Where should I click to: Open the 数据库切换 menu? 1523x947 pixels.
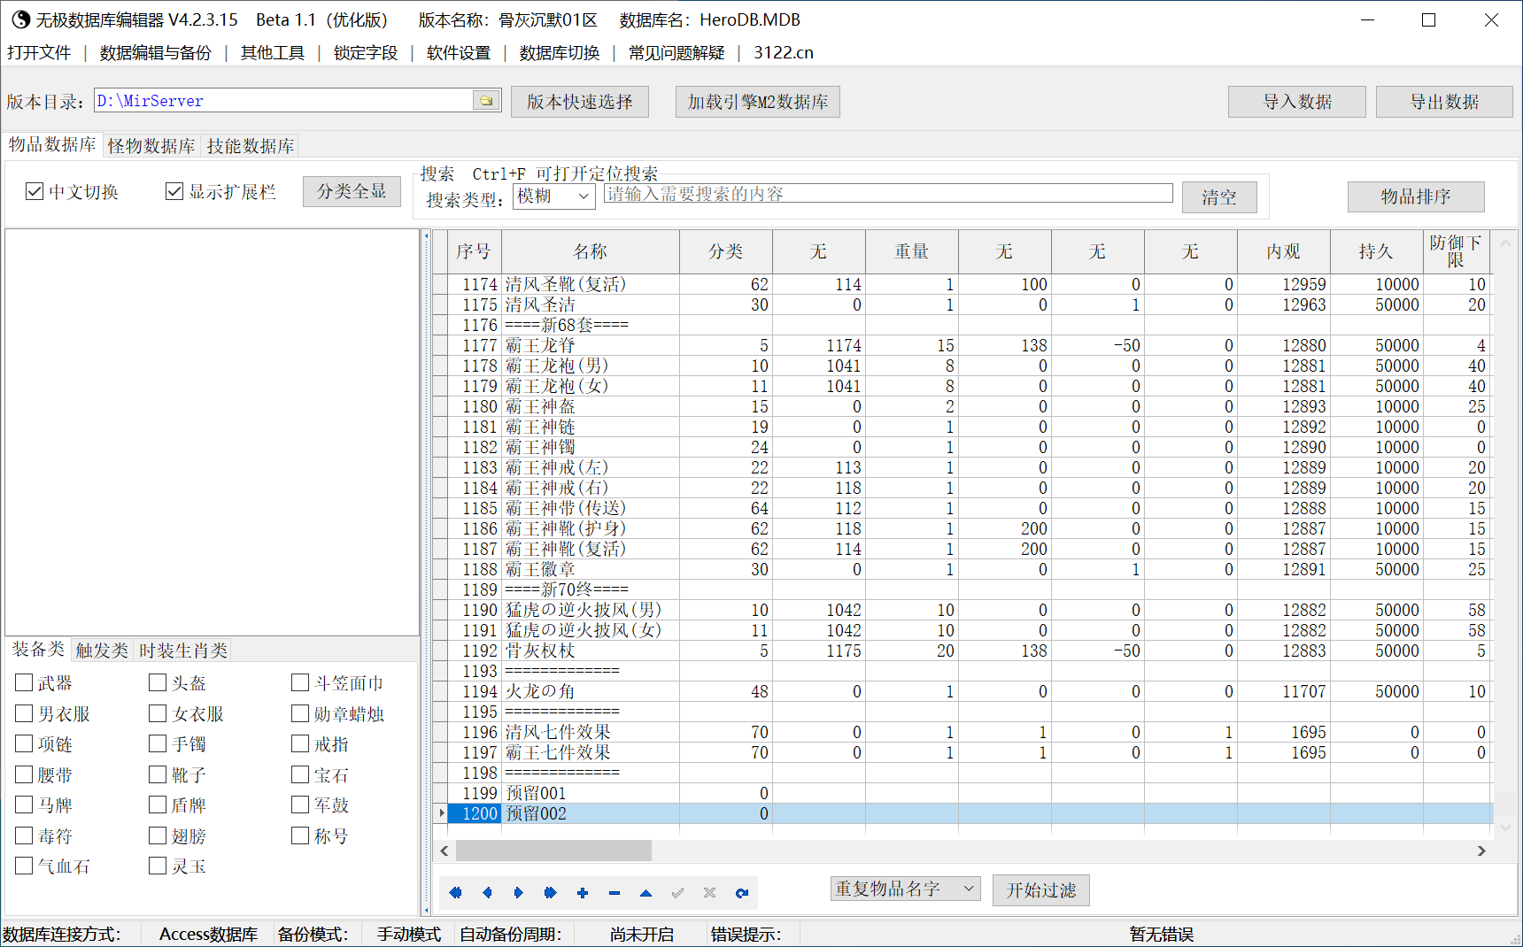click(x=560, y=53)
